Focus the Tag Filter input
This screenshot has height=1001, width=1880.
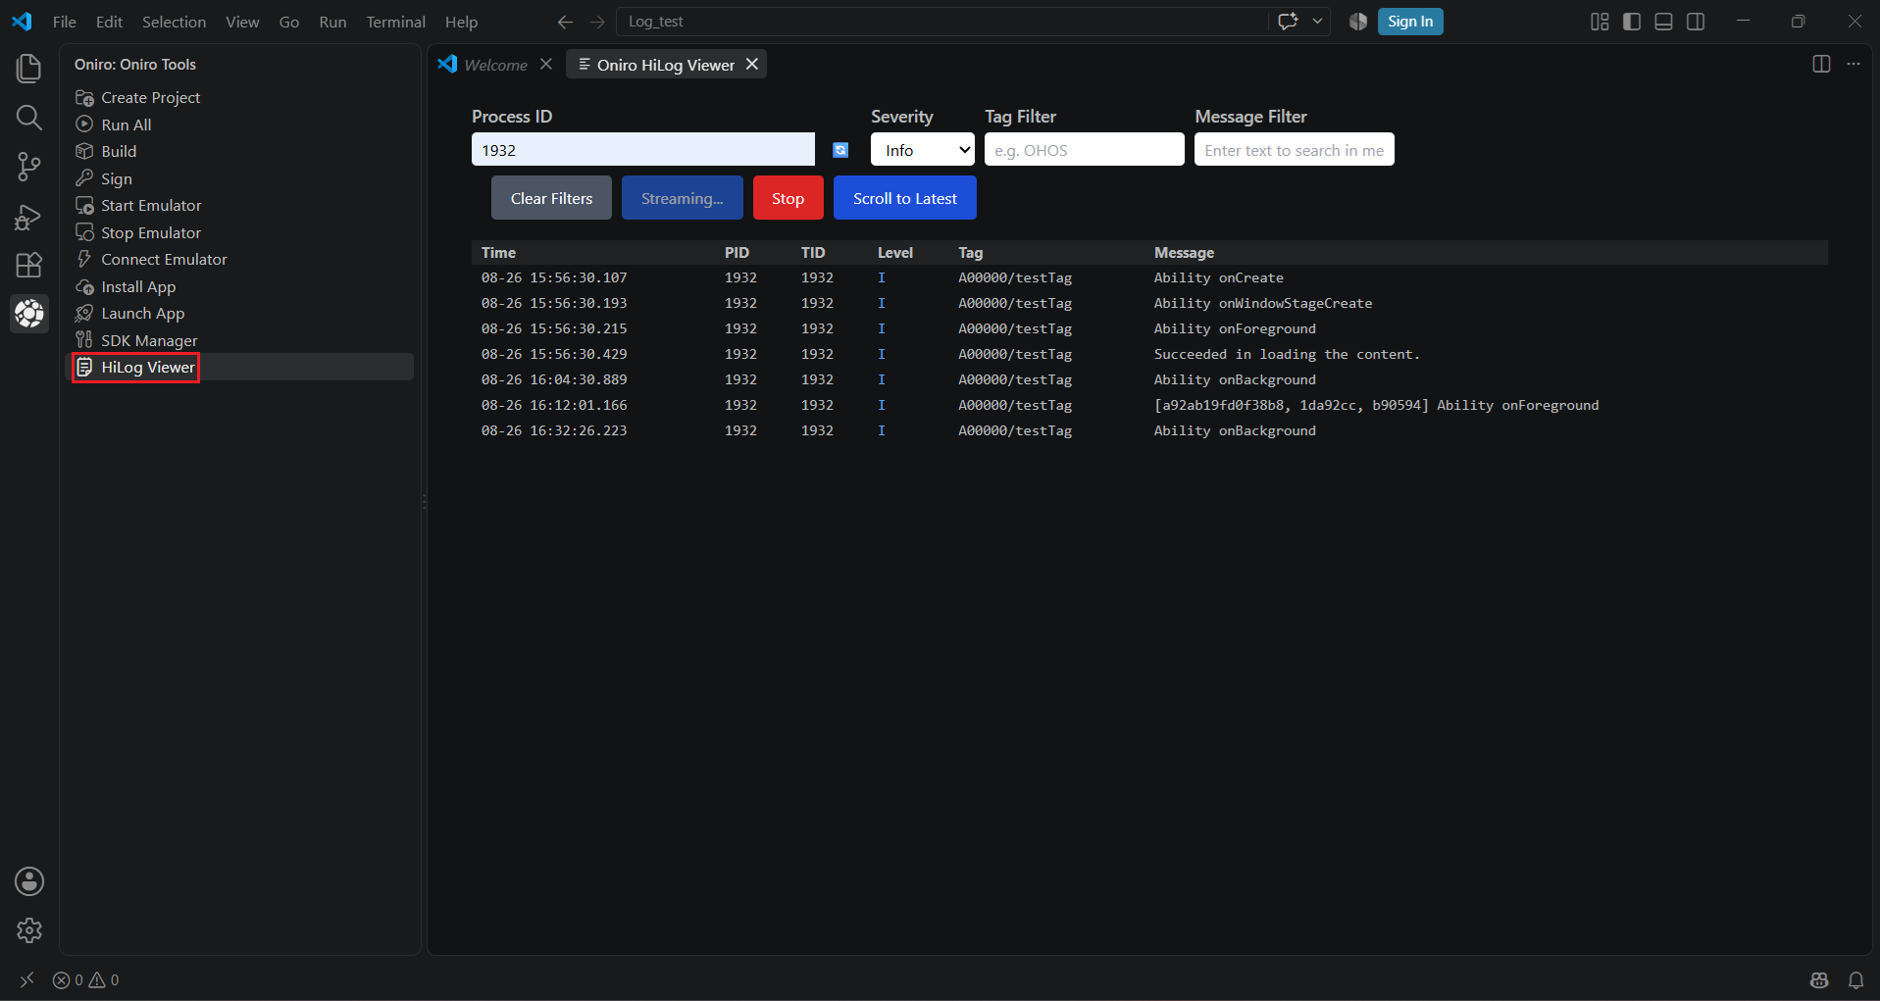coord(1085,150)
